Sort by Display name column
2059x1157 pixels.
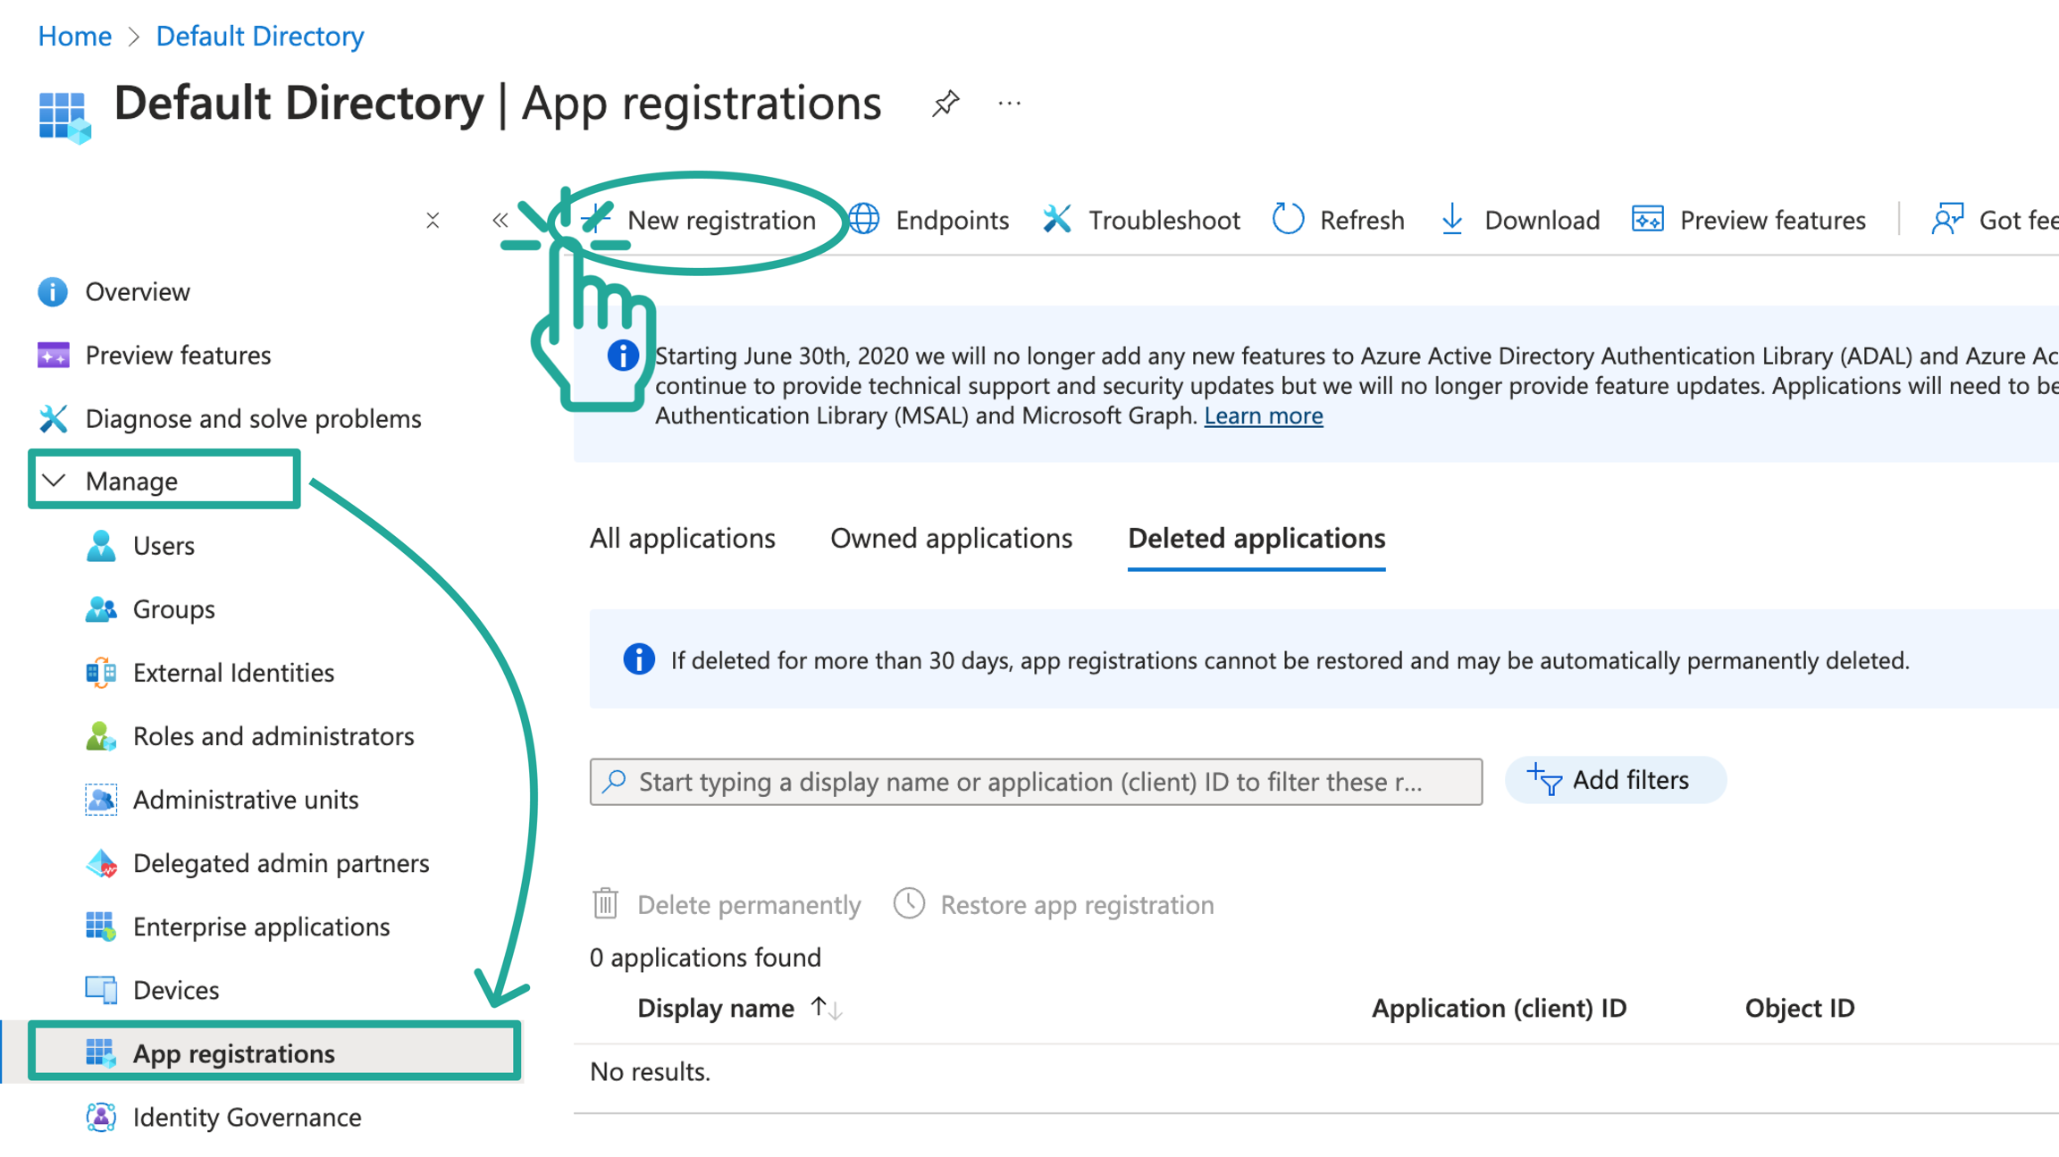point(715,1008)
